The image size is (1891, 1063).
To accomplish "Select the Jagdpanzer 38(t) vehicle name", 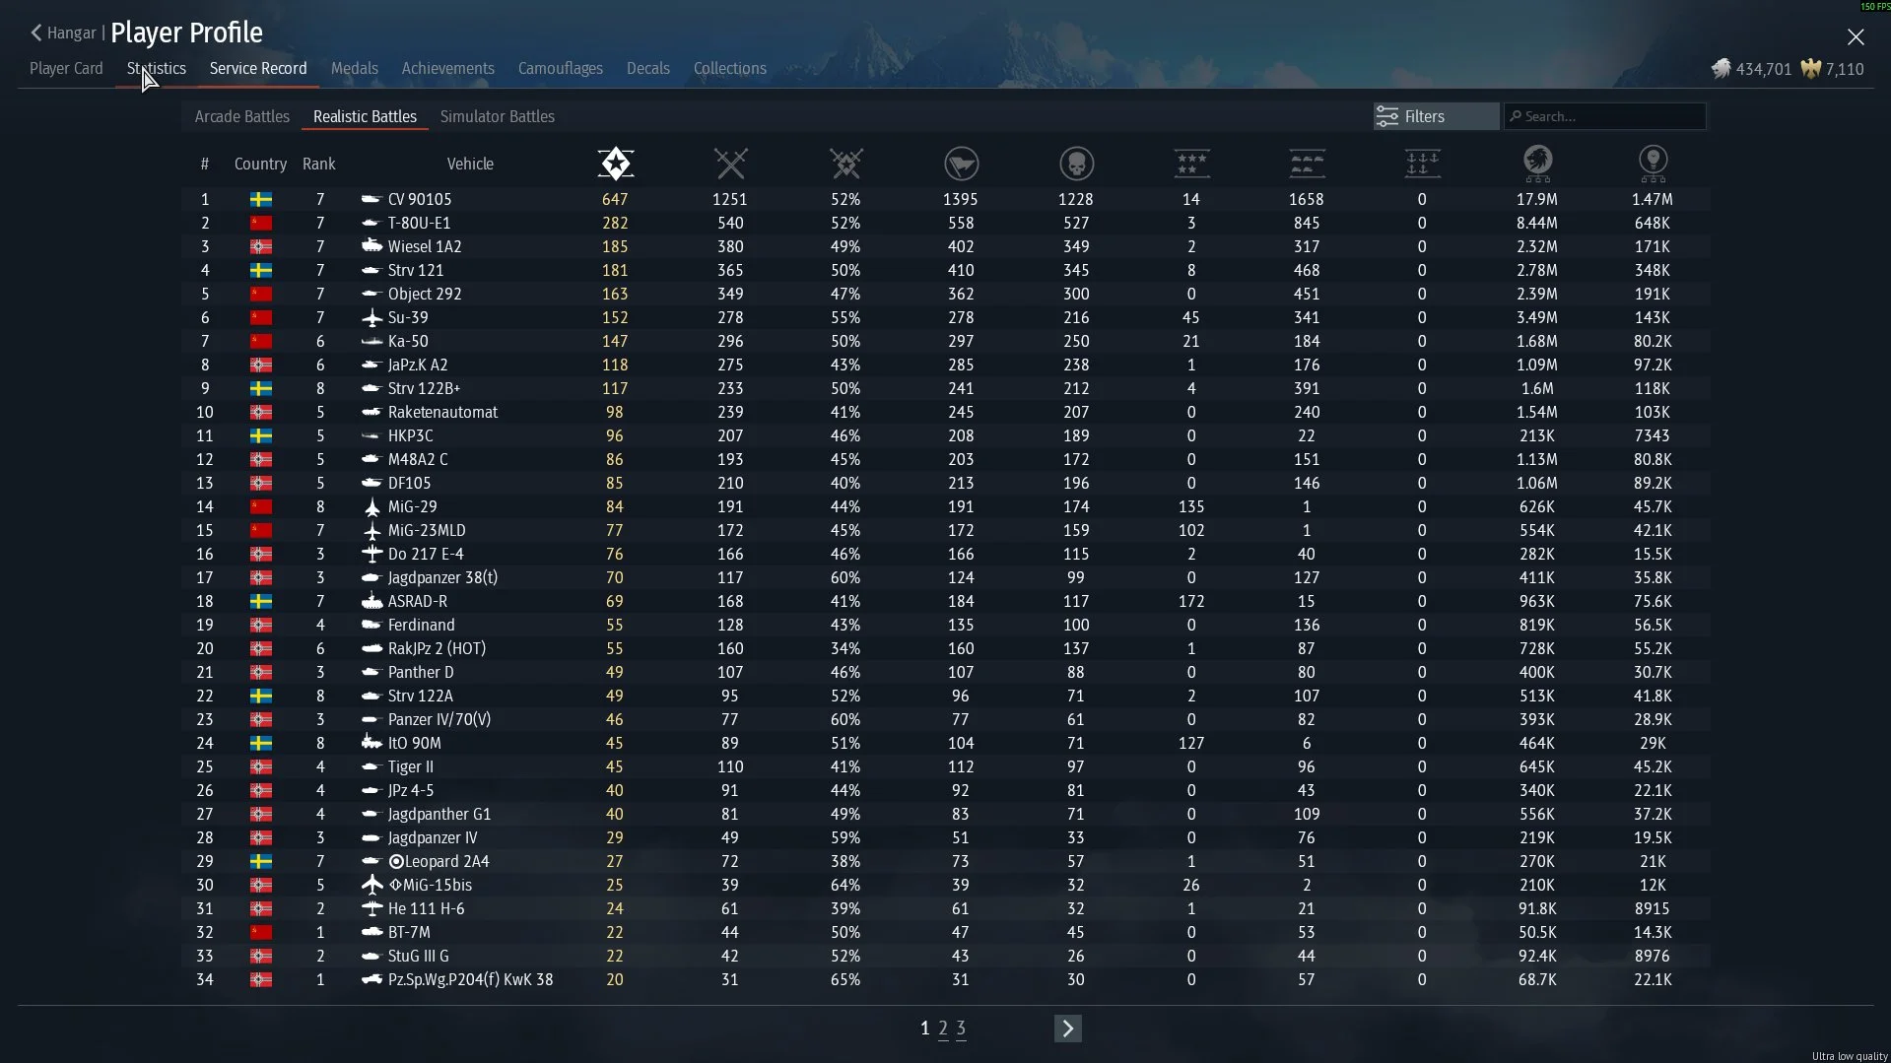I will (442, 577).
